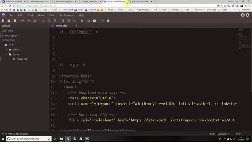Viewport: 252px width, 142px height.
Task: Open the Preferences menu
Action: coord(67,15)
